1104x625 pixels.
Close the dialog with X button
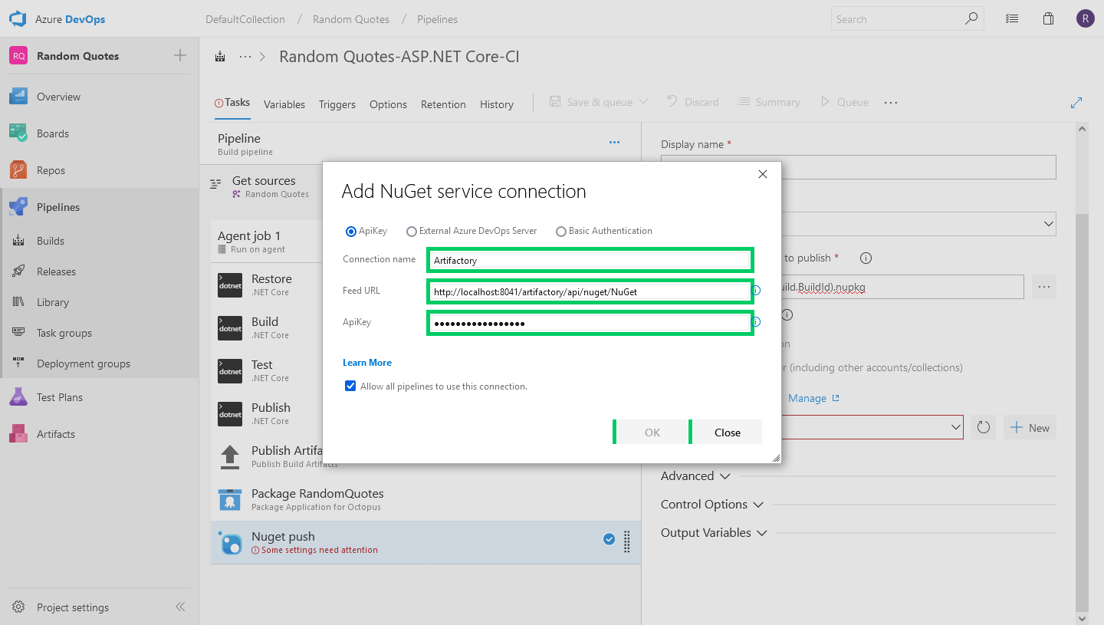click(763, 174)
